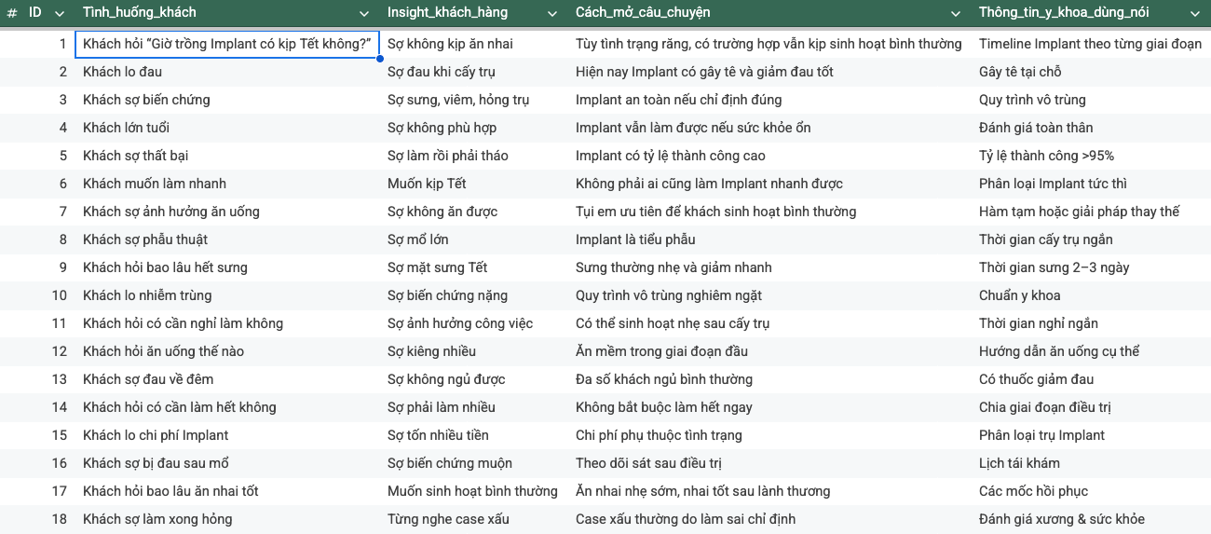Select cell "Theo dõi sát sau điều trị"
This screenshot has width=1211, height=534.
[x=769, y=463]
